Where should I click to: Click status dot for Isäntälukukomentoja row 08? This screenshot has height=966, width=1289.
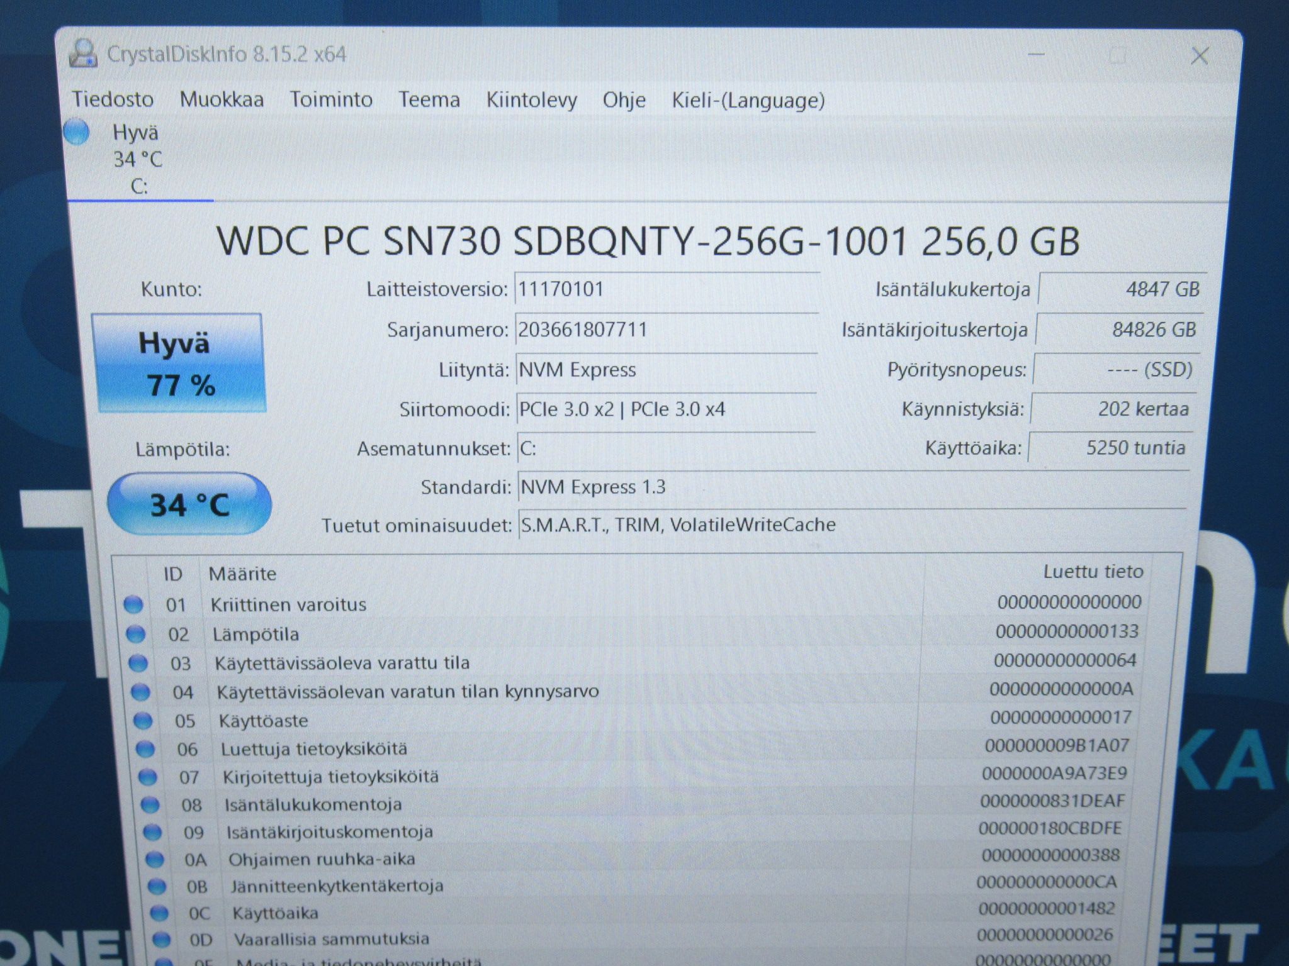[x=150, y=804]
